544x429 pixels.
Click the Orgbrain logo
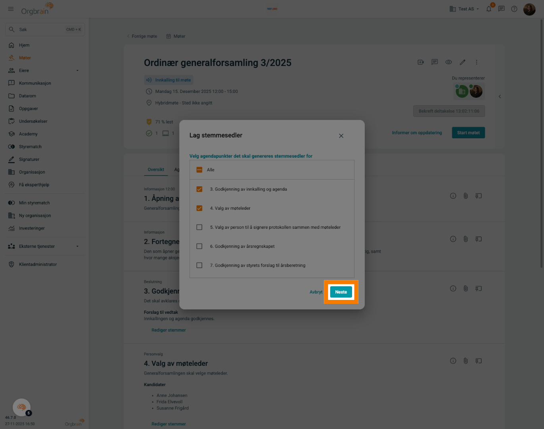click(x=37, y=9)
